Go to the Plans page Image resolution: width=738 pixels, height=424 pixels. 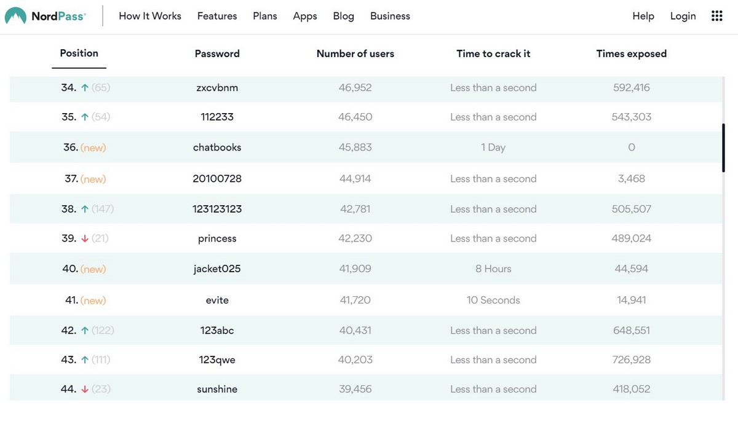[265, 16]
